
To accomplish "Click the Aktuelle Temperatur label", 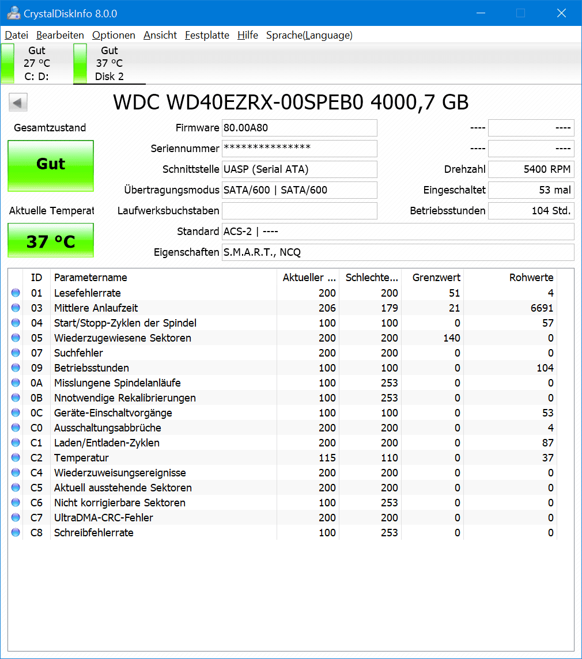I will [51, 211].
